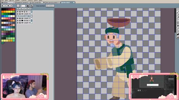Select the Line tool

point(178,29)
